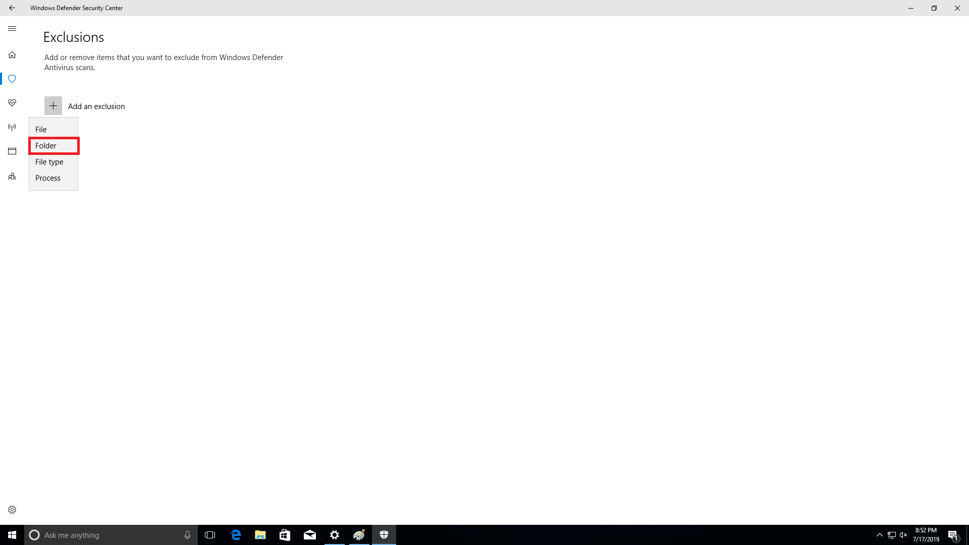Open Virus & threat protection shield icon
This screenshot has width=969, height=545.
[12, 79]
